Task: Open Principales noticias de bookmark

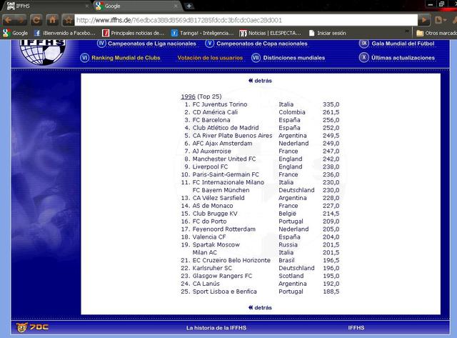Action: (134, 33)
